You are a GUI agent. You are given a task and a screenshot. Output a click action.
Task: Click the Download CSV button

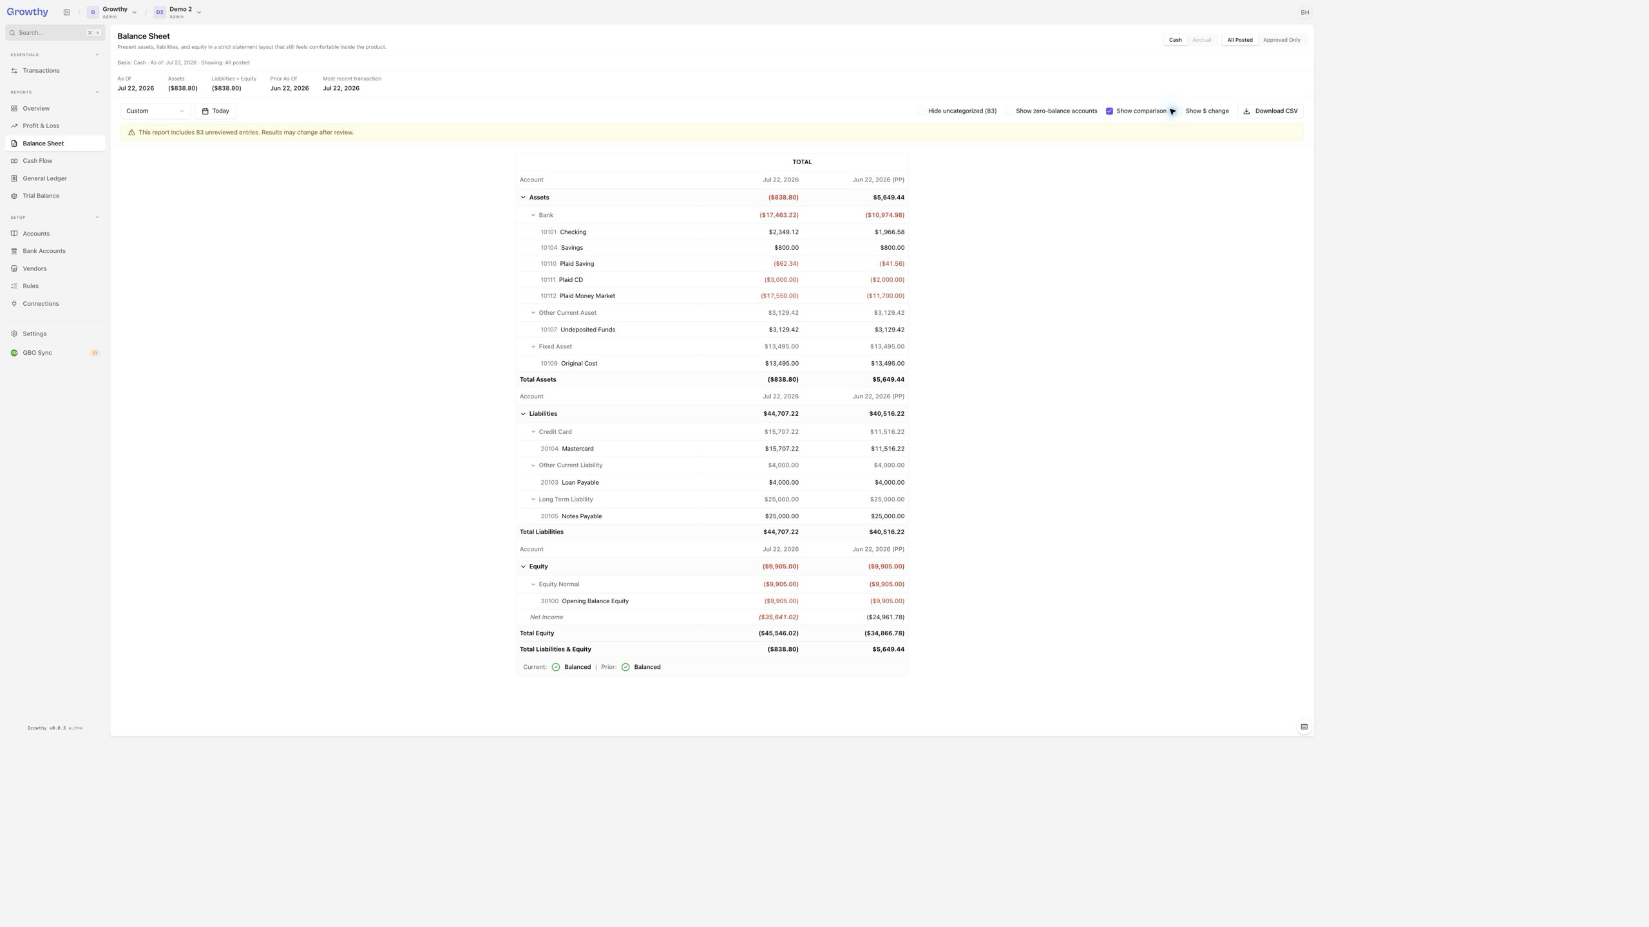pyautogui.click(x=1270, y=111)
